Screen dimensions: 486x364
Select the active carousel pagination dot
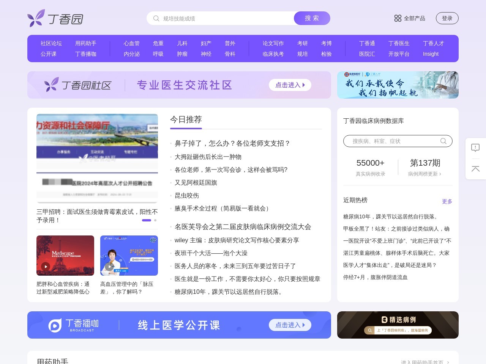click(147, 220)
